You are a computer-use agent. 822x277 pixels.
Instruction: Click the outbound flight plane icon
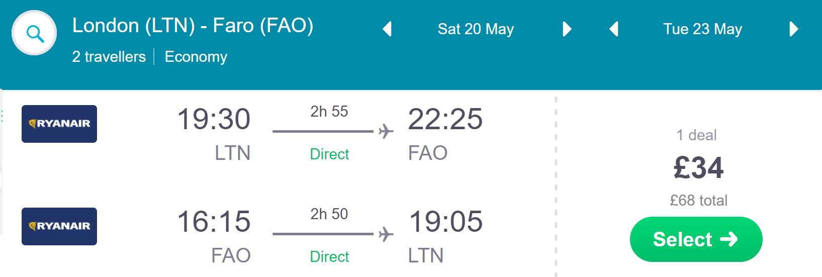tap(386, 132)
